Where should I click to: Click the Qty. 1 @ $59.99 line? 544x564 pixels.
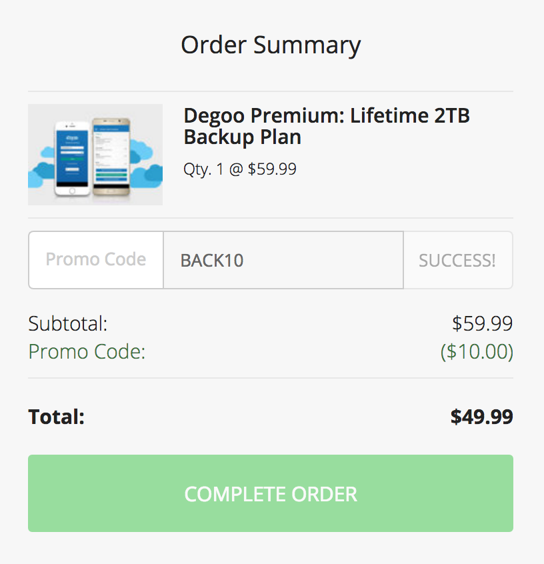point(240,169)
